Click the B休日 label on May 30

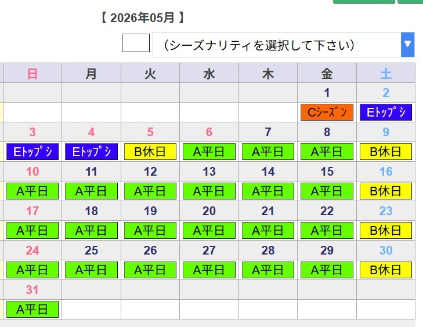pyautogui.click(x=386, y=270)
